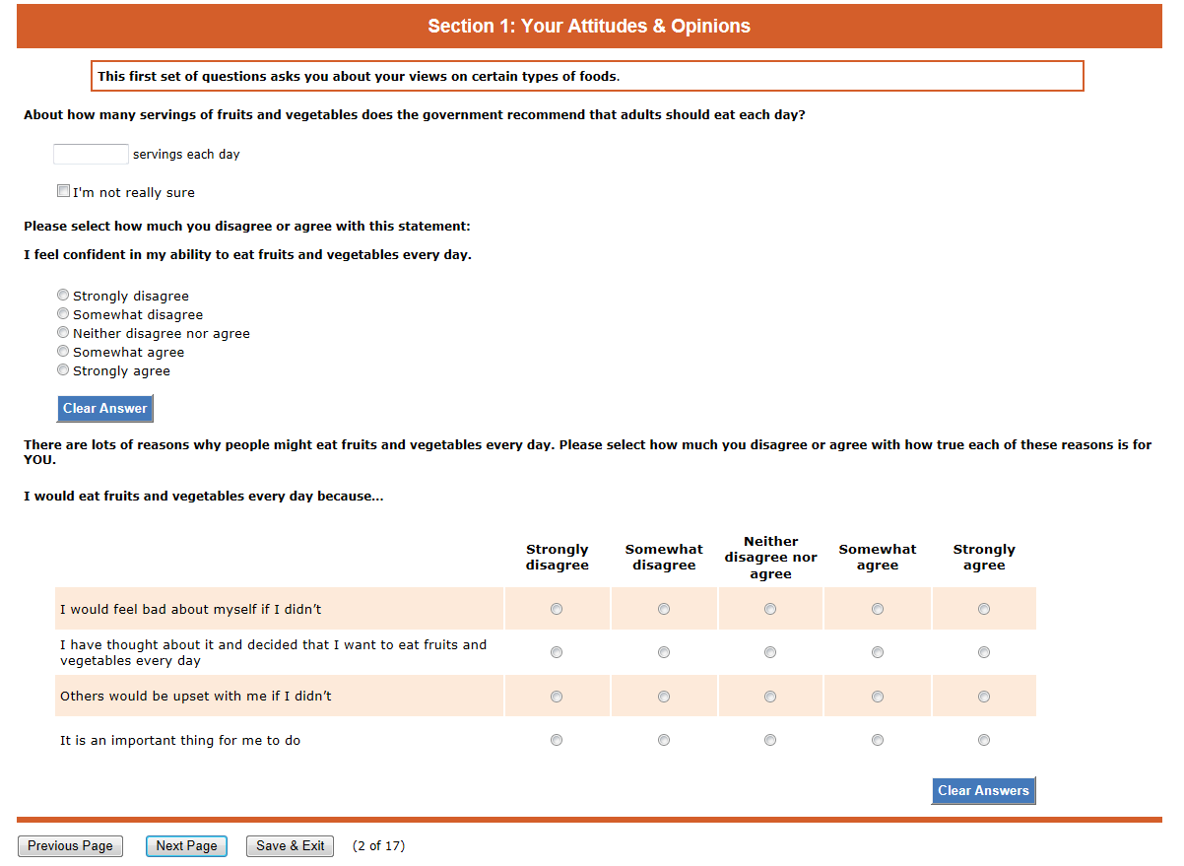The image size is (1184, 866).
Task: Pick Strongly disagree for "Others would be upset"
Action: tap(557, 697)
